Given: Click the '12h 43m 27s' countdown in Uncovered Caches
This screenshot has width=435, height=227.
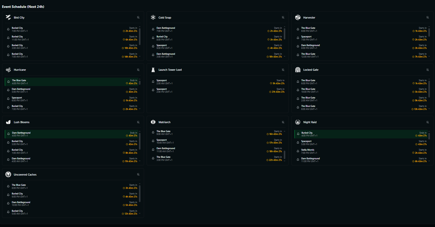Looking at the screenshot, I should pyautogui.click(x=131, y=214).
